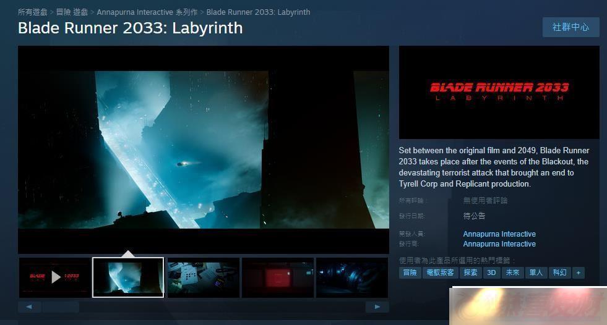Click the game description paragraph
607x325 pixels.
click(494, 167)
